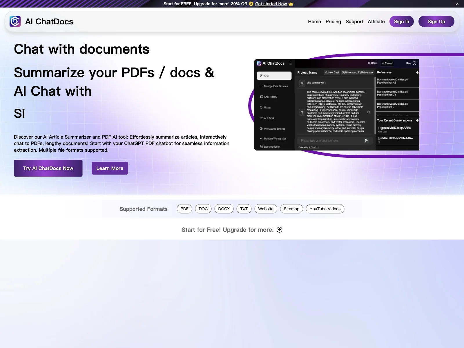Screen dimensions: 464x348
Task: Click the crown icon in promo banner
Action: tap(291, 4)
